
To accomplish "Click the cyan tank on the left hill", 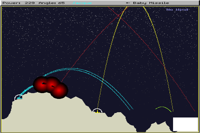I will pos(19,98).
